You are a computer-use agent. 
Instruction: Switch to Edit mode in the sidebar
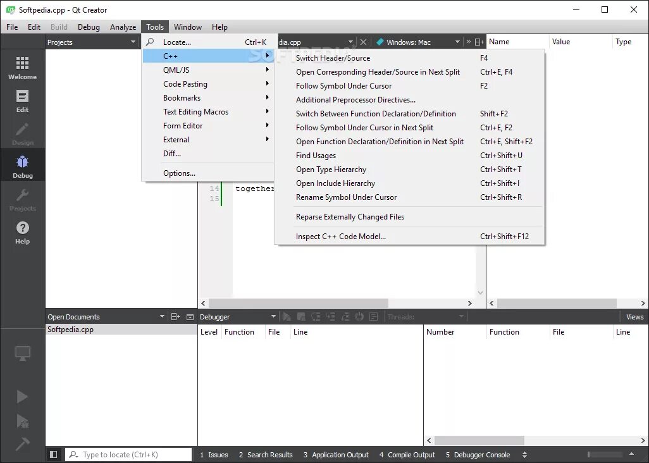[x=22, y=101]
